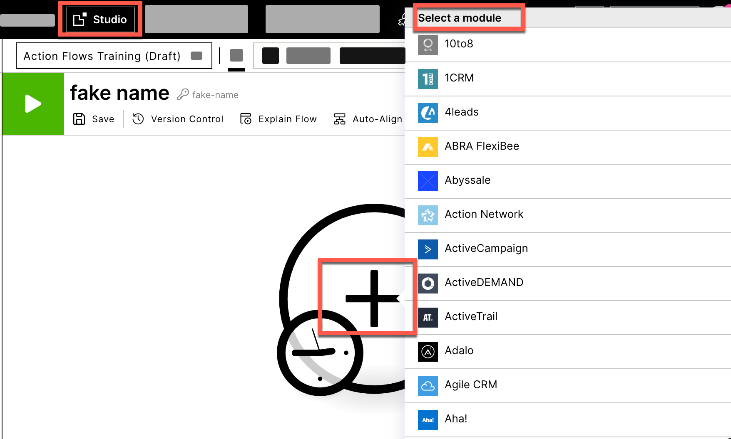Click the clock schedule icon on module

pyautogui.click(x=320, y=353)
